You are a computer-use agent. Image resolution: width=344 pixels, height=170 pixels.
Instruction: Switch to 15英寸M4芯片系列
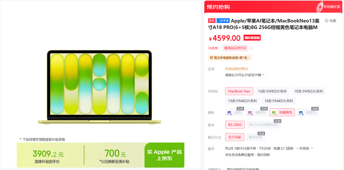tap(279, 101)
